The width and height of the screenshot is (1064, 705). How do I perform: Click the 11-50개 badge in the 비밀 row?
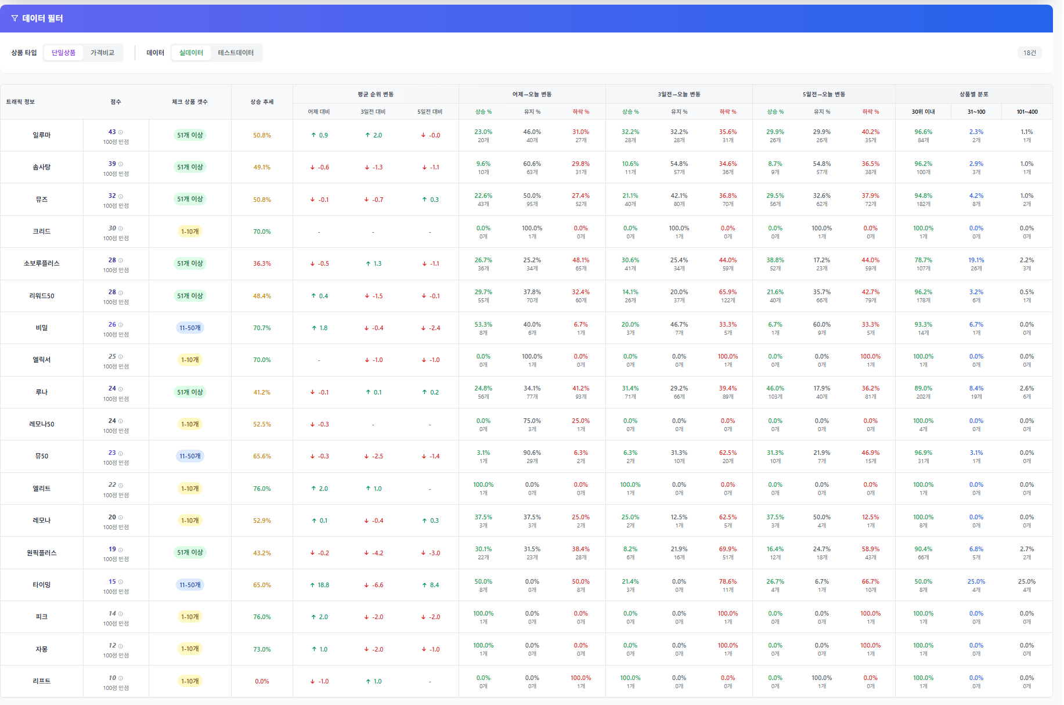[190, 328]
